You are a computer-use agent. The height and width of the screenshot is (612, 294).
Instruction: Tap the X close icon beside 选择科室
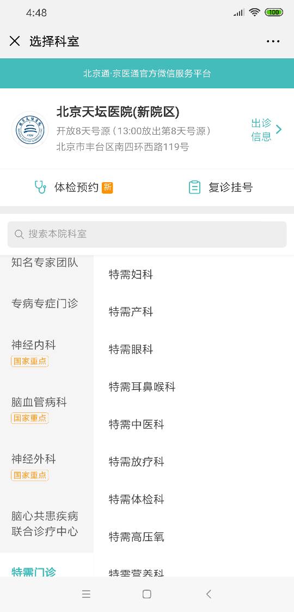pos(15,41)
